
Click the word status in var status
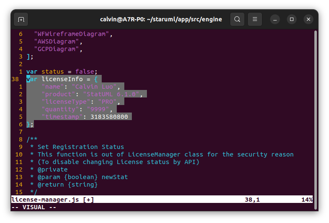click(x=52, y=72)
